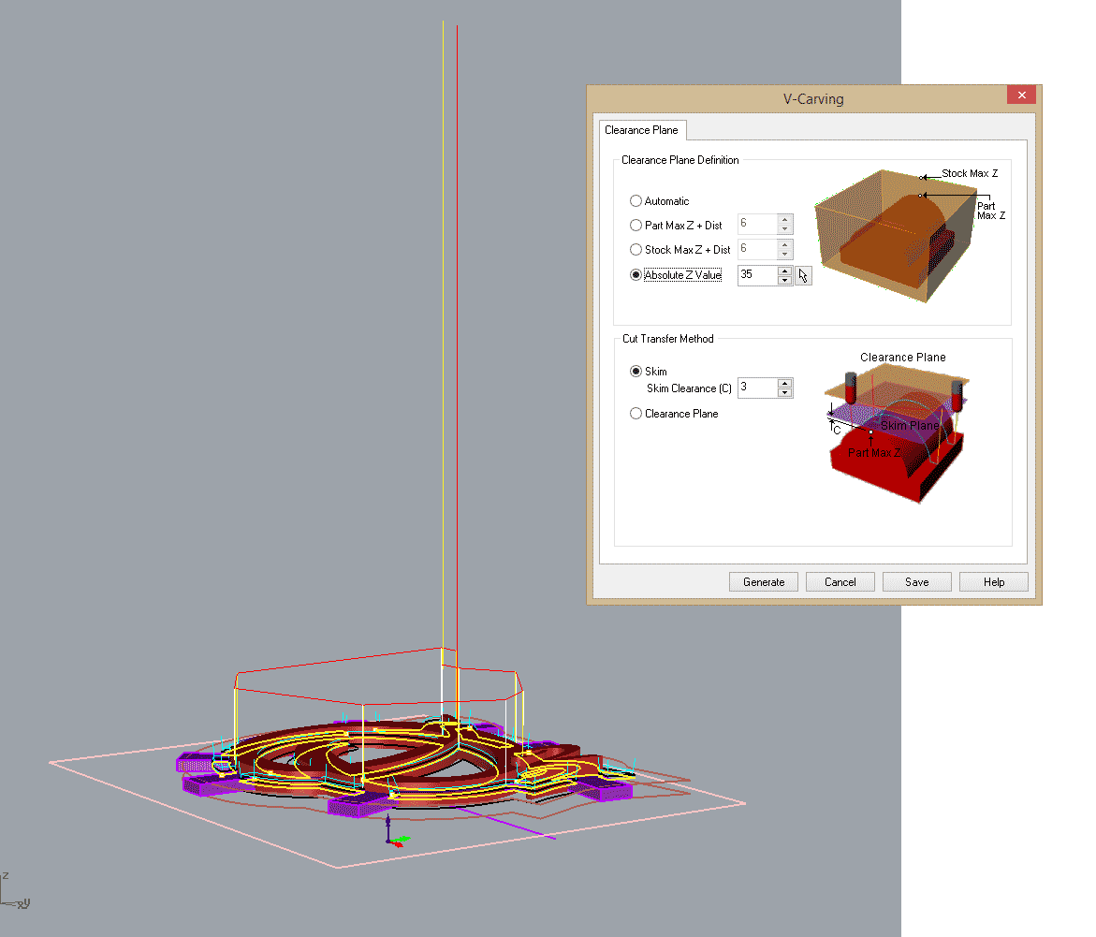
Task: Enable Skim cut transfer method
Action: click(636, 372)
